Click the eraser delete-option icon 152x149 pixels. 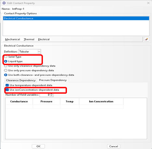146,39
